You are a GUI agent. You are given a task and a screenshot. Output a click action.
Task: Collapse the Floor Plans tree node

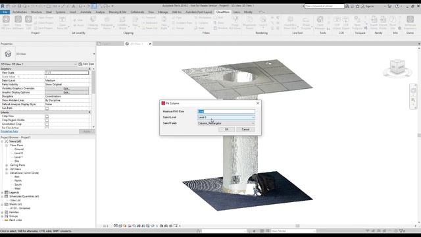7,145
